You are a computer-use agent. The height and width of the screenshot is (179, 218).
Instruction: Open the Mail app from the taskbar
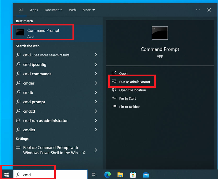(146, 175)
